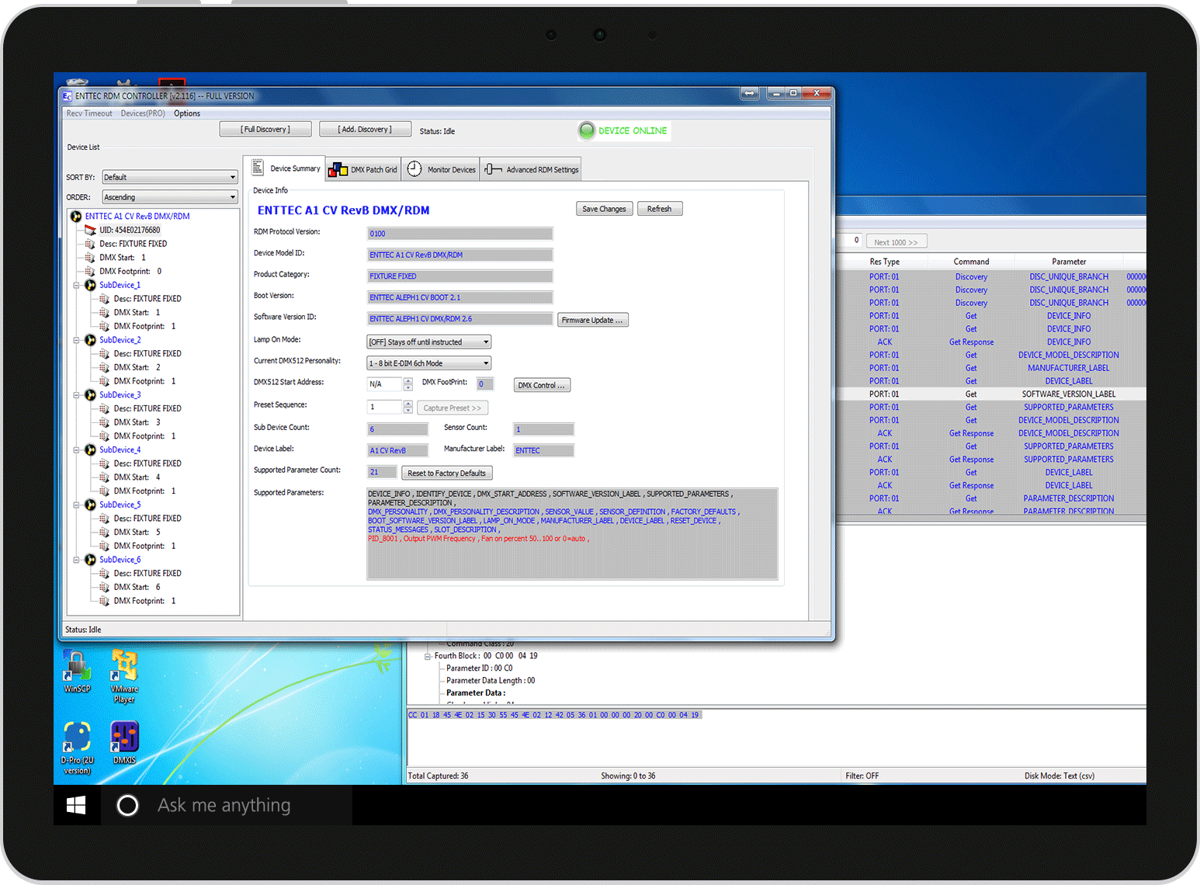The width and height of the screenshot is (1200, 885).
Task: Collapse the Fourth Block node in background window
Action: (428, 656)
